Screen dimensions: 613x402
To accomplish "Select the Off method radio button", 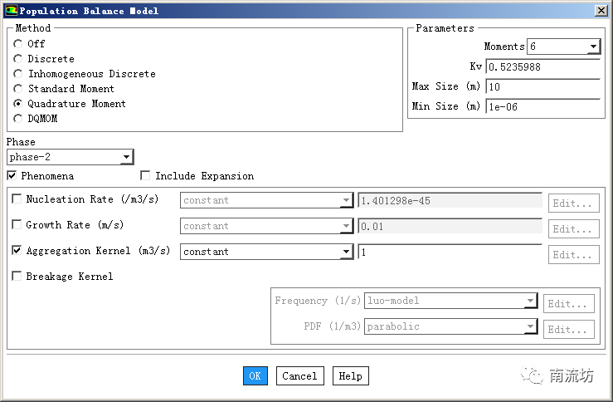I will [x=18, y=44].
